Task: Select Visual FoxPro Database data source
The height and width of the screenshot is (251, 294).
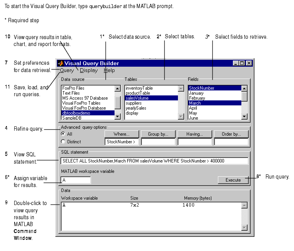Action: [x=88, y=108]
